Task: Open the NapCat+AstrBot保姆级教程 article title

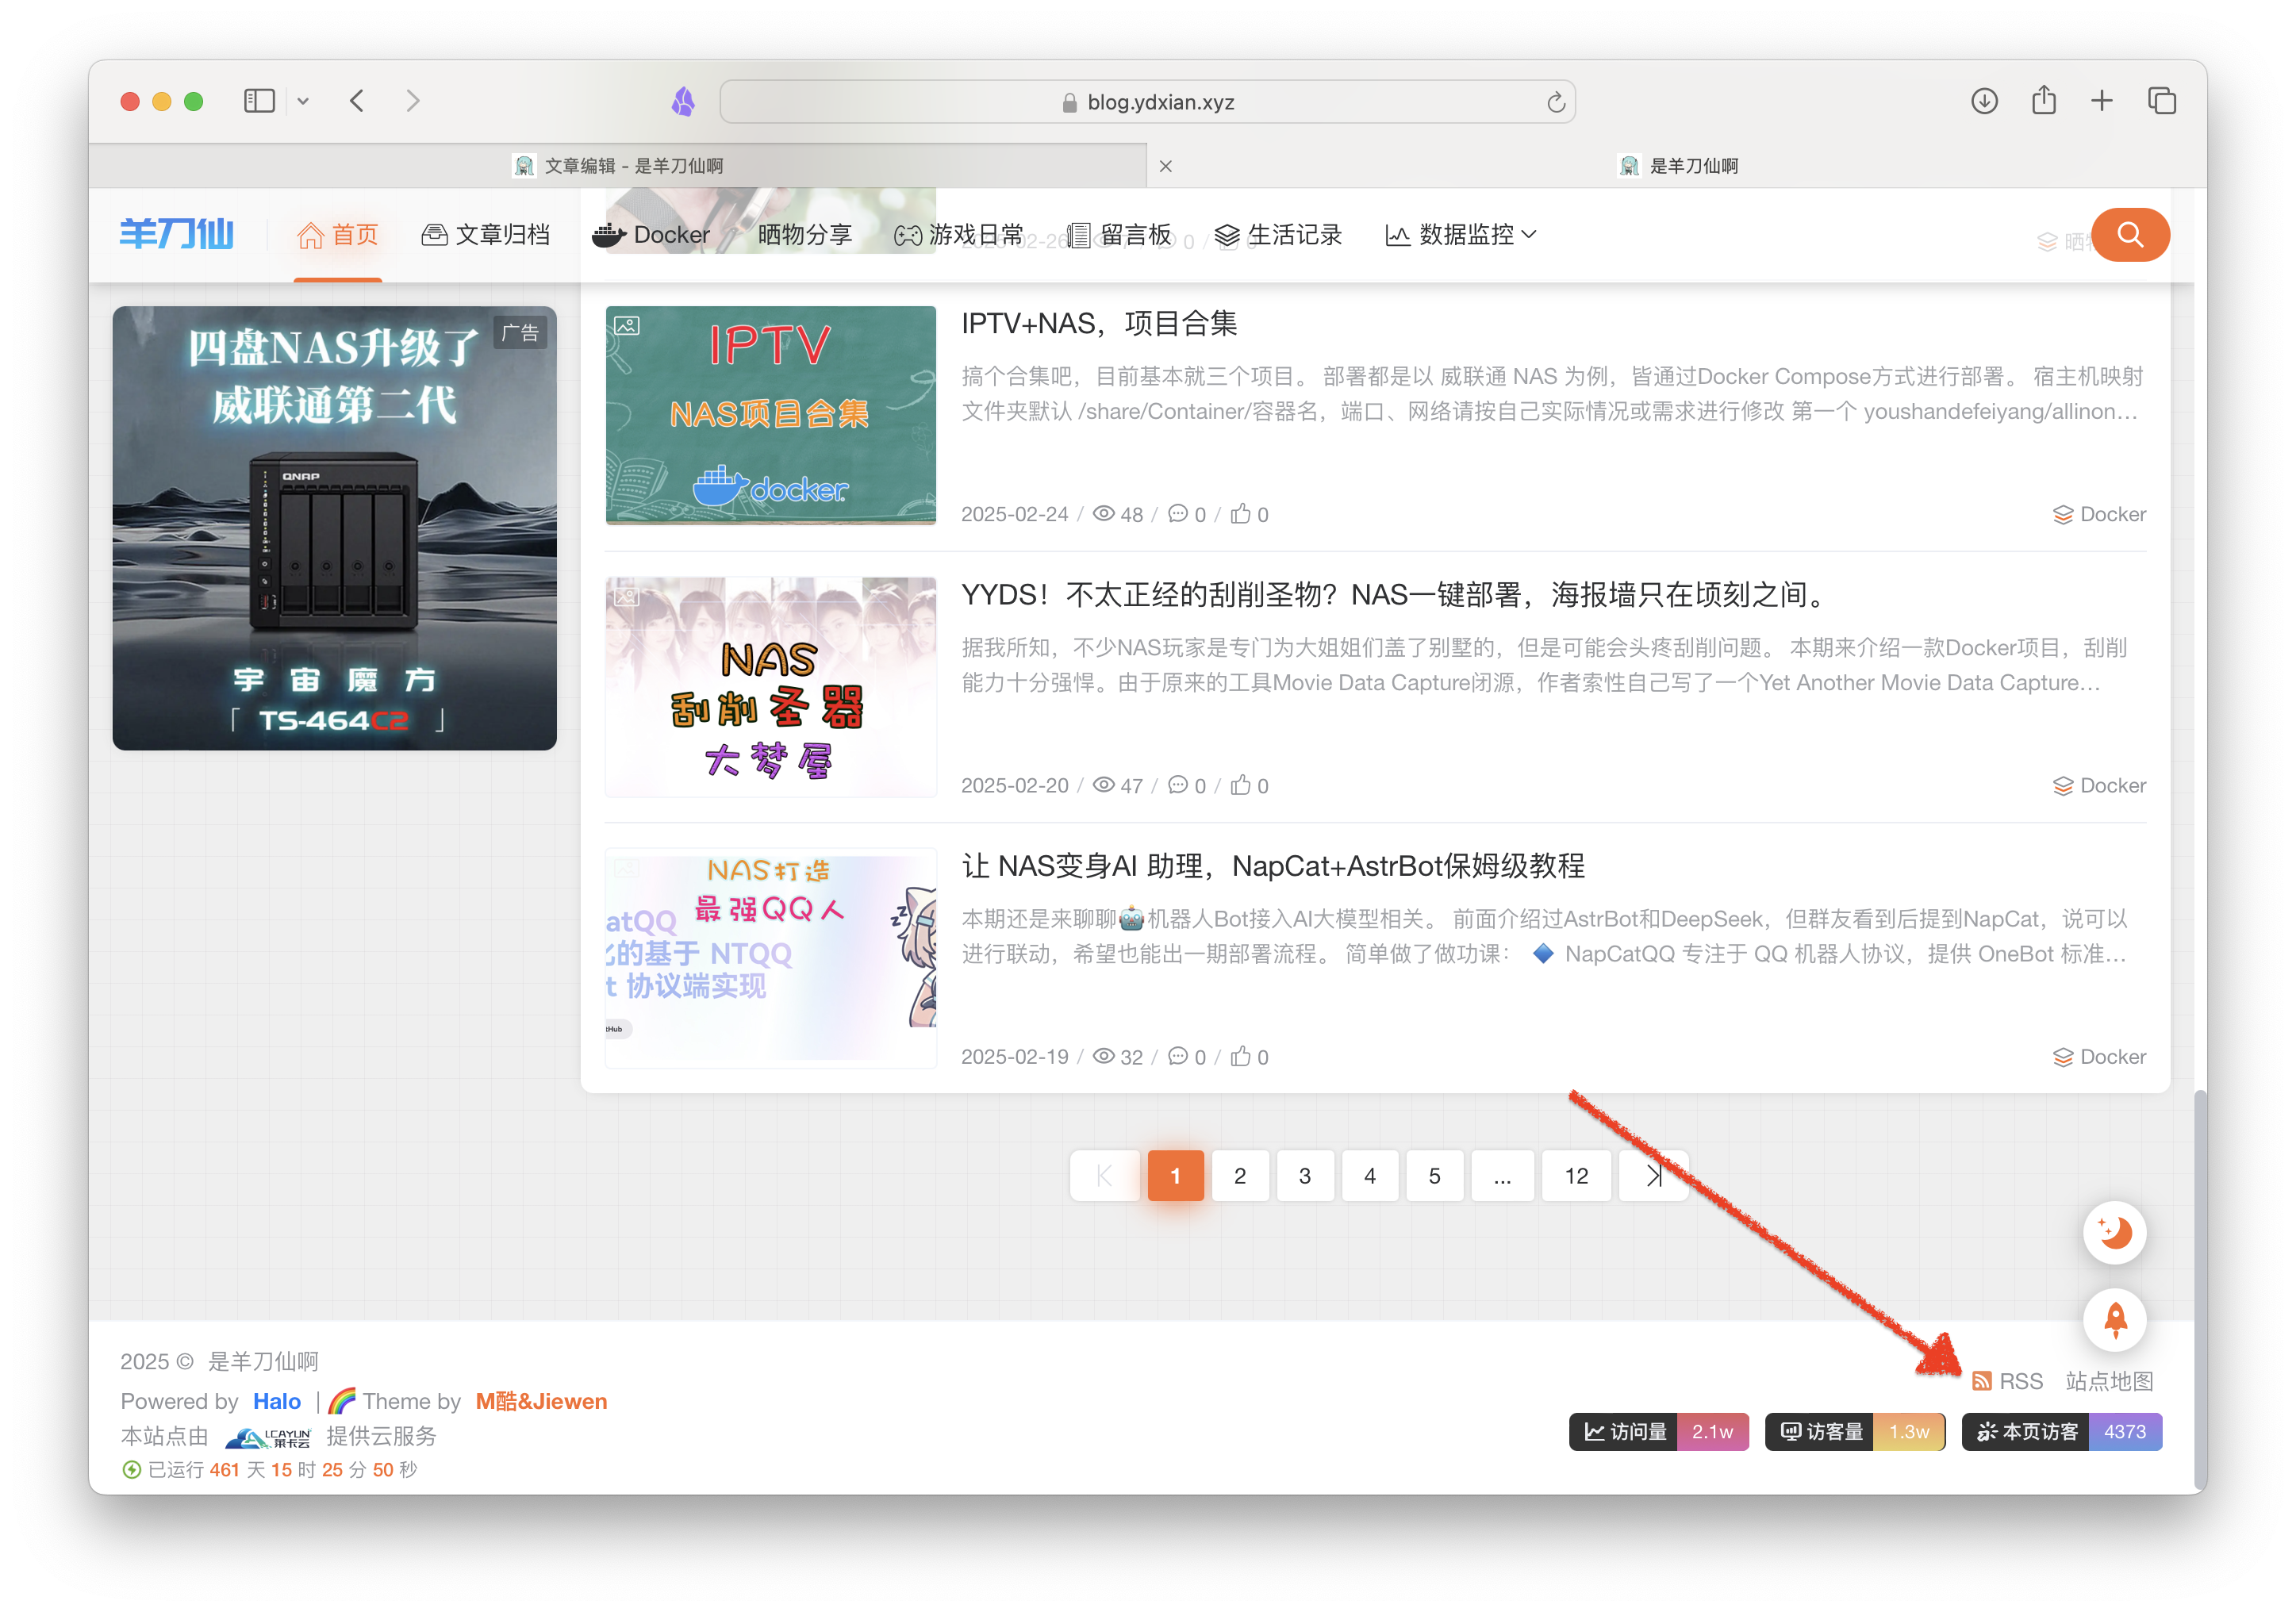Action: [x=1273, y=866]
